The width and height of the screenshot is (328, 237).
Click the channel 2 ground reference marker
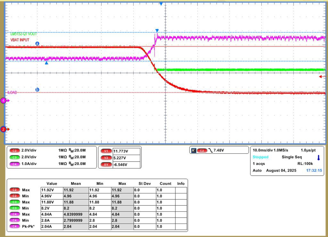tap(4, 129)
